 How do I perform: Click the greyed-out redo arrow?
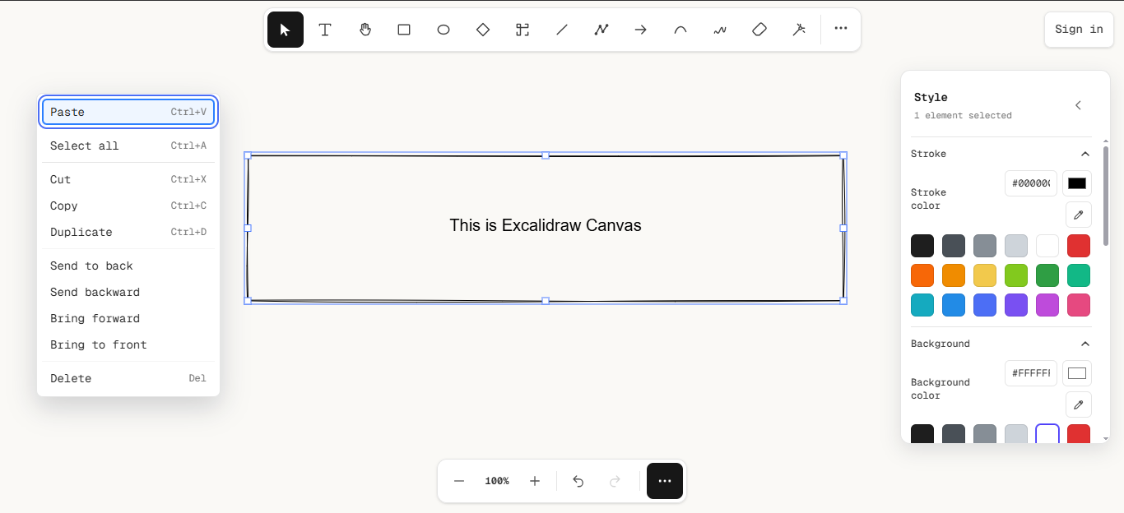pos(615,481)
